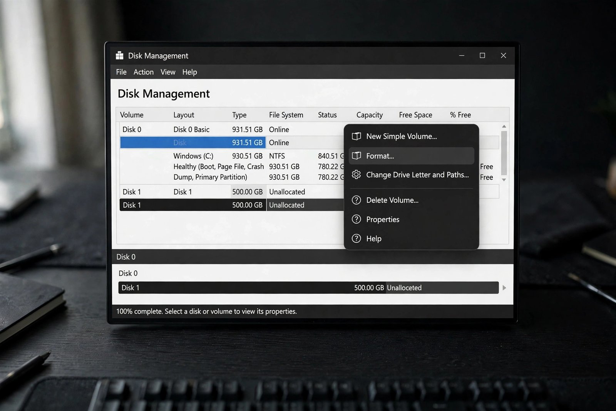Viewport: 616px width, 411px height.
Task: Click the volume list vertical scrollbar thumb
Action: point(504,153)
